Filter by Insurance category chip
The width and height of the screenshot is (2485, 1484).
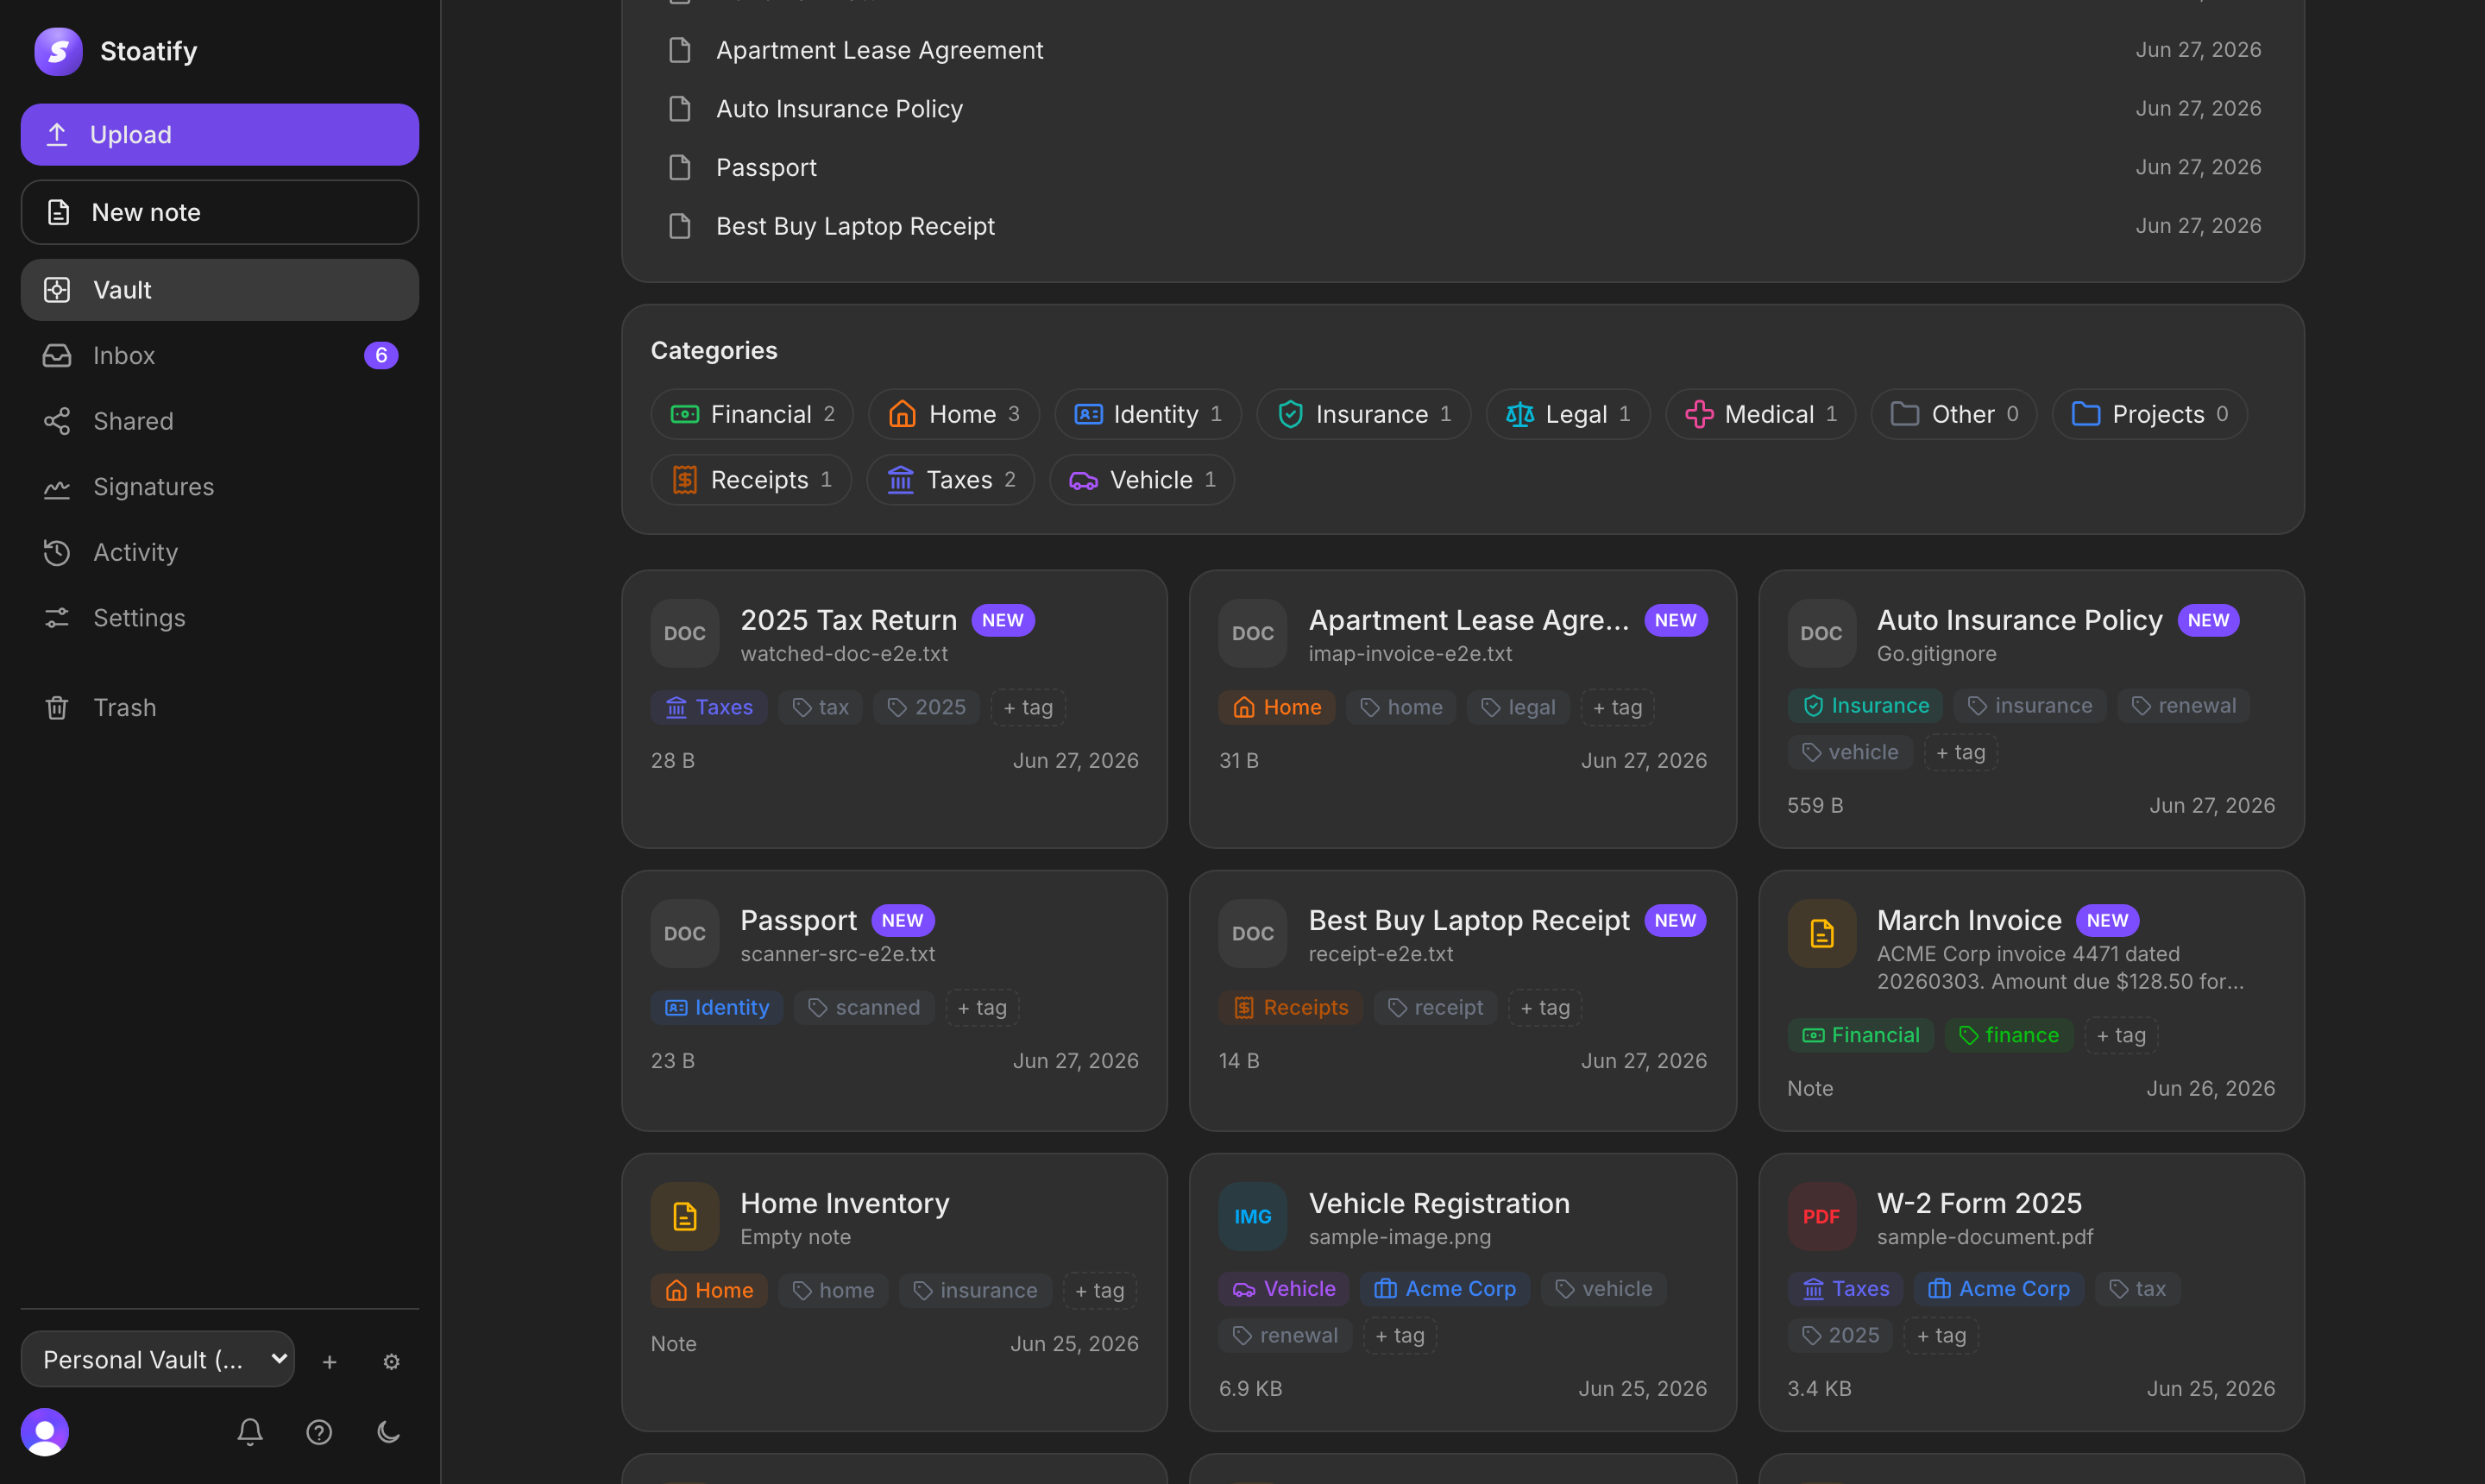[x=1364, y=414]
